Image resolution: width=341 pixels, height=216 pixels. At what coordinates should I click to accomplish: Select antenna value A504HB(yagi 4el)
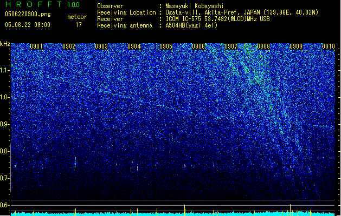click(x=191, y=25)
